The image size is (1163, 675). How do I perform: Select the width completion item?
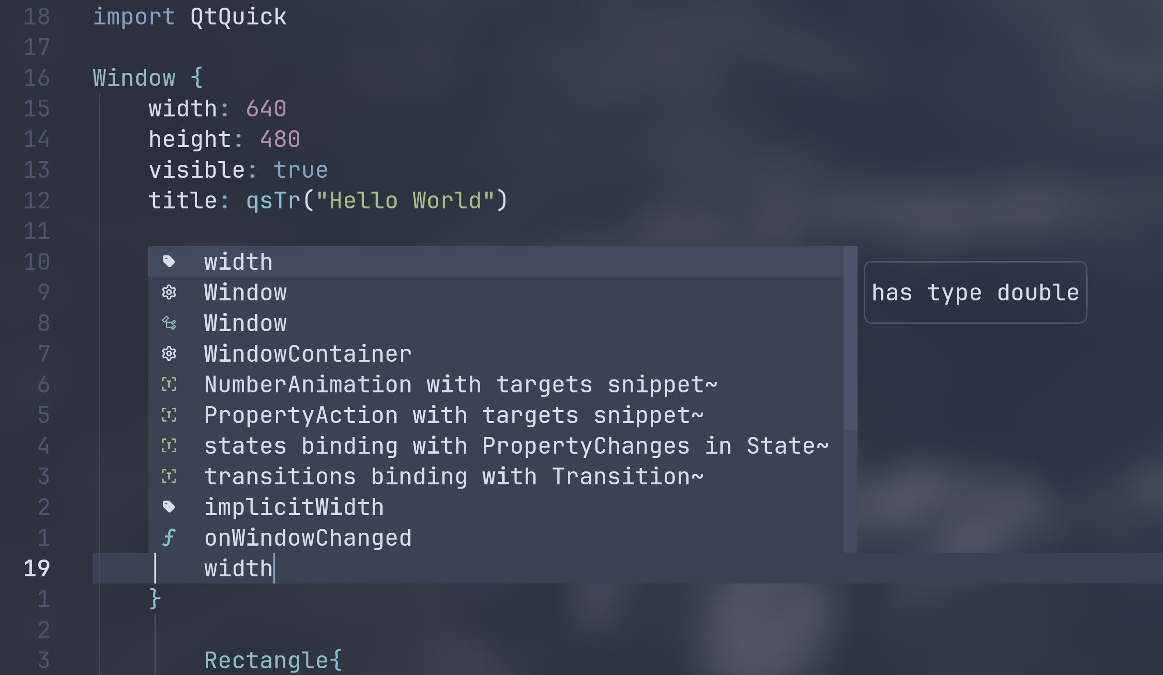point(496,262)
